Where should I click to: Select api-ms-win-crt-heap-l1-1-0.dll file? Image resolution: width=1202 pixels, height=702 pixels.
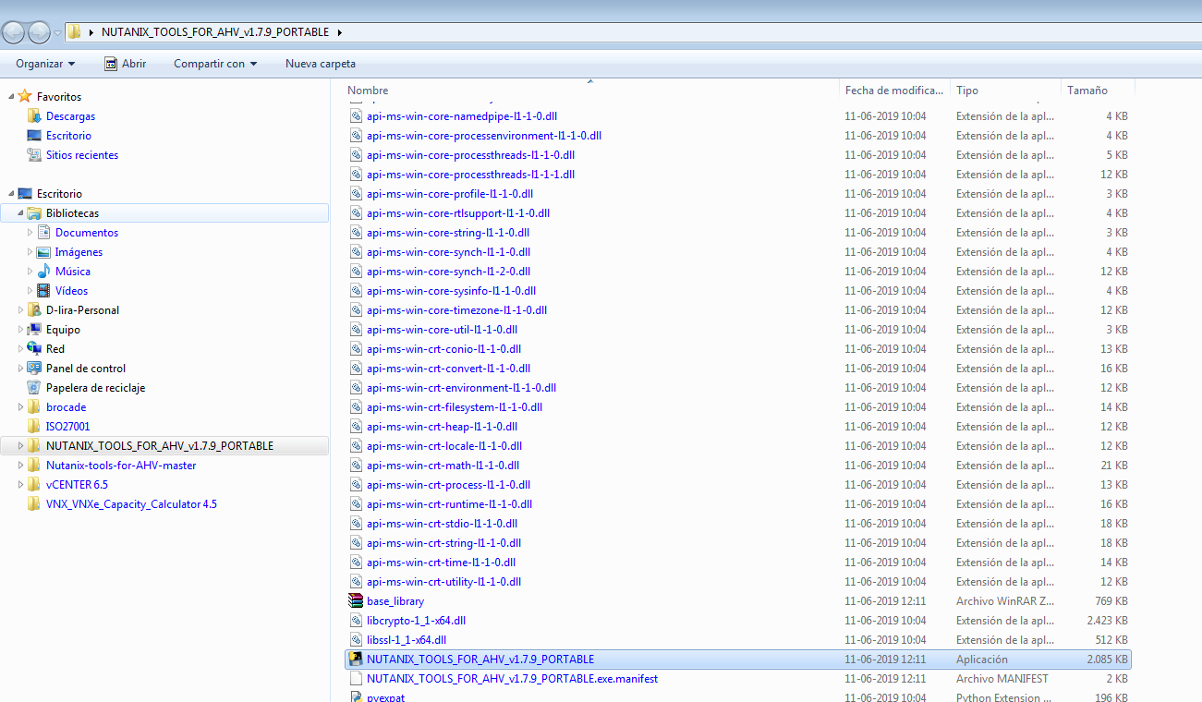[x=442, y=427]
